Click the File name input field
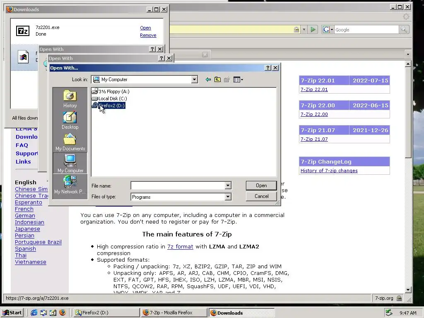Image resolution: width=424 pixels, height=318 pixels. click(x=178, y=185)
